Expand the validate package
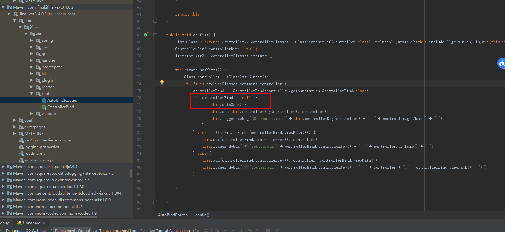505x232 pixels. point(32,114)
